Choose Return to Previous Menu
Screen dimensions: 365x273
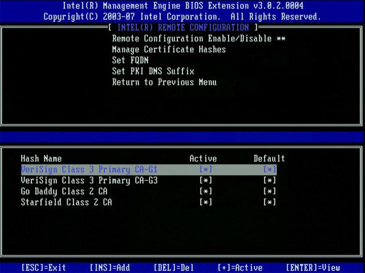point(164,82)
